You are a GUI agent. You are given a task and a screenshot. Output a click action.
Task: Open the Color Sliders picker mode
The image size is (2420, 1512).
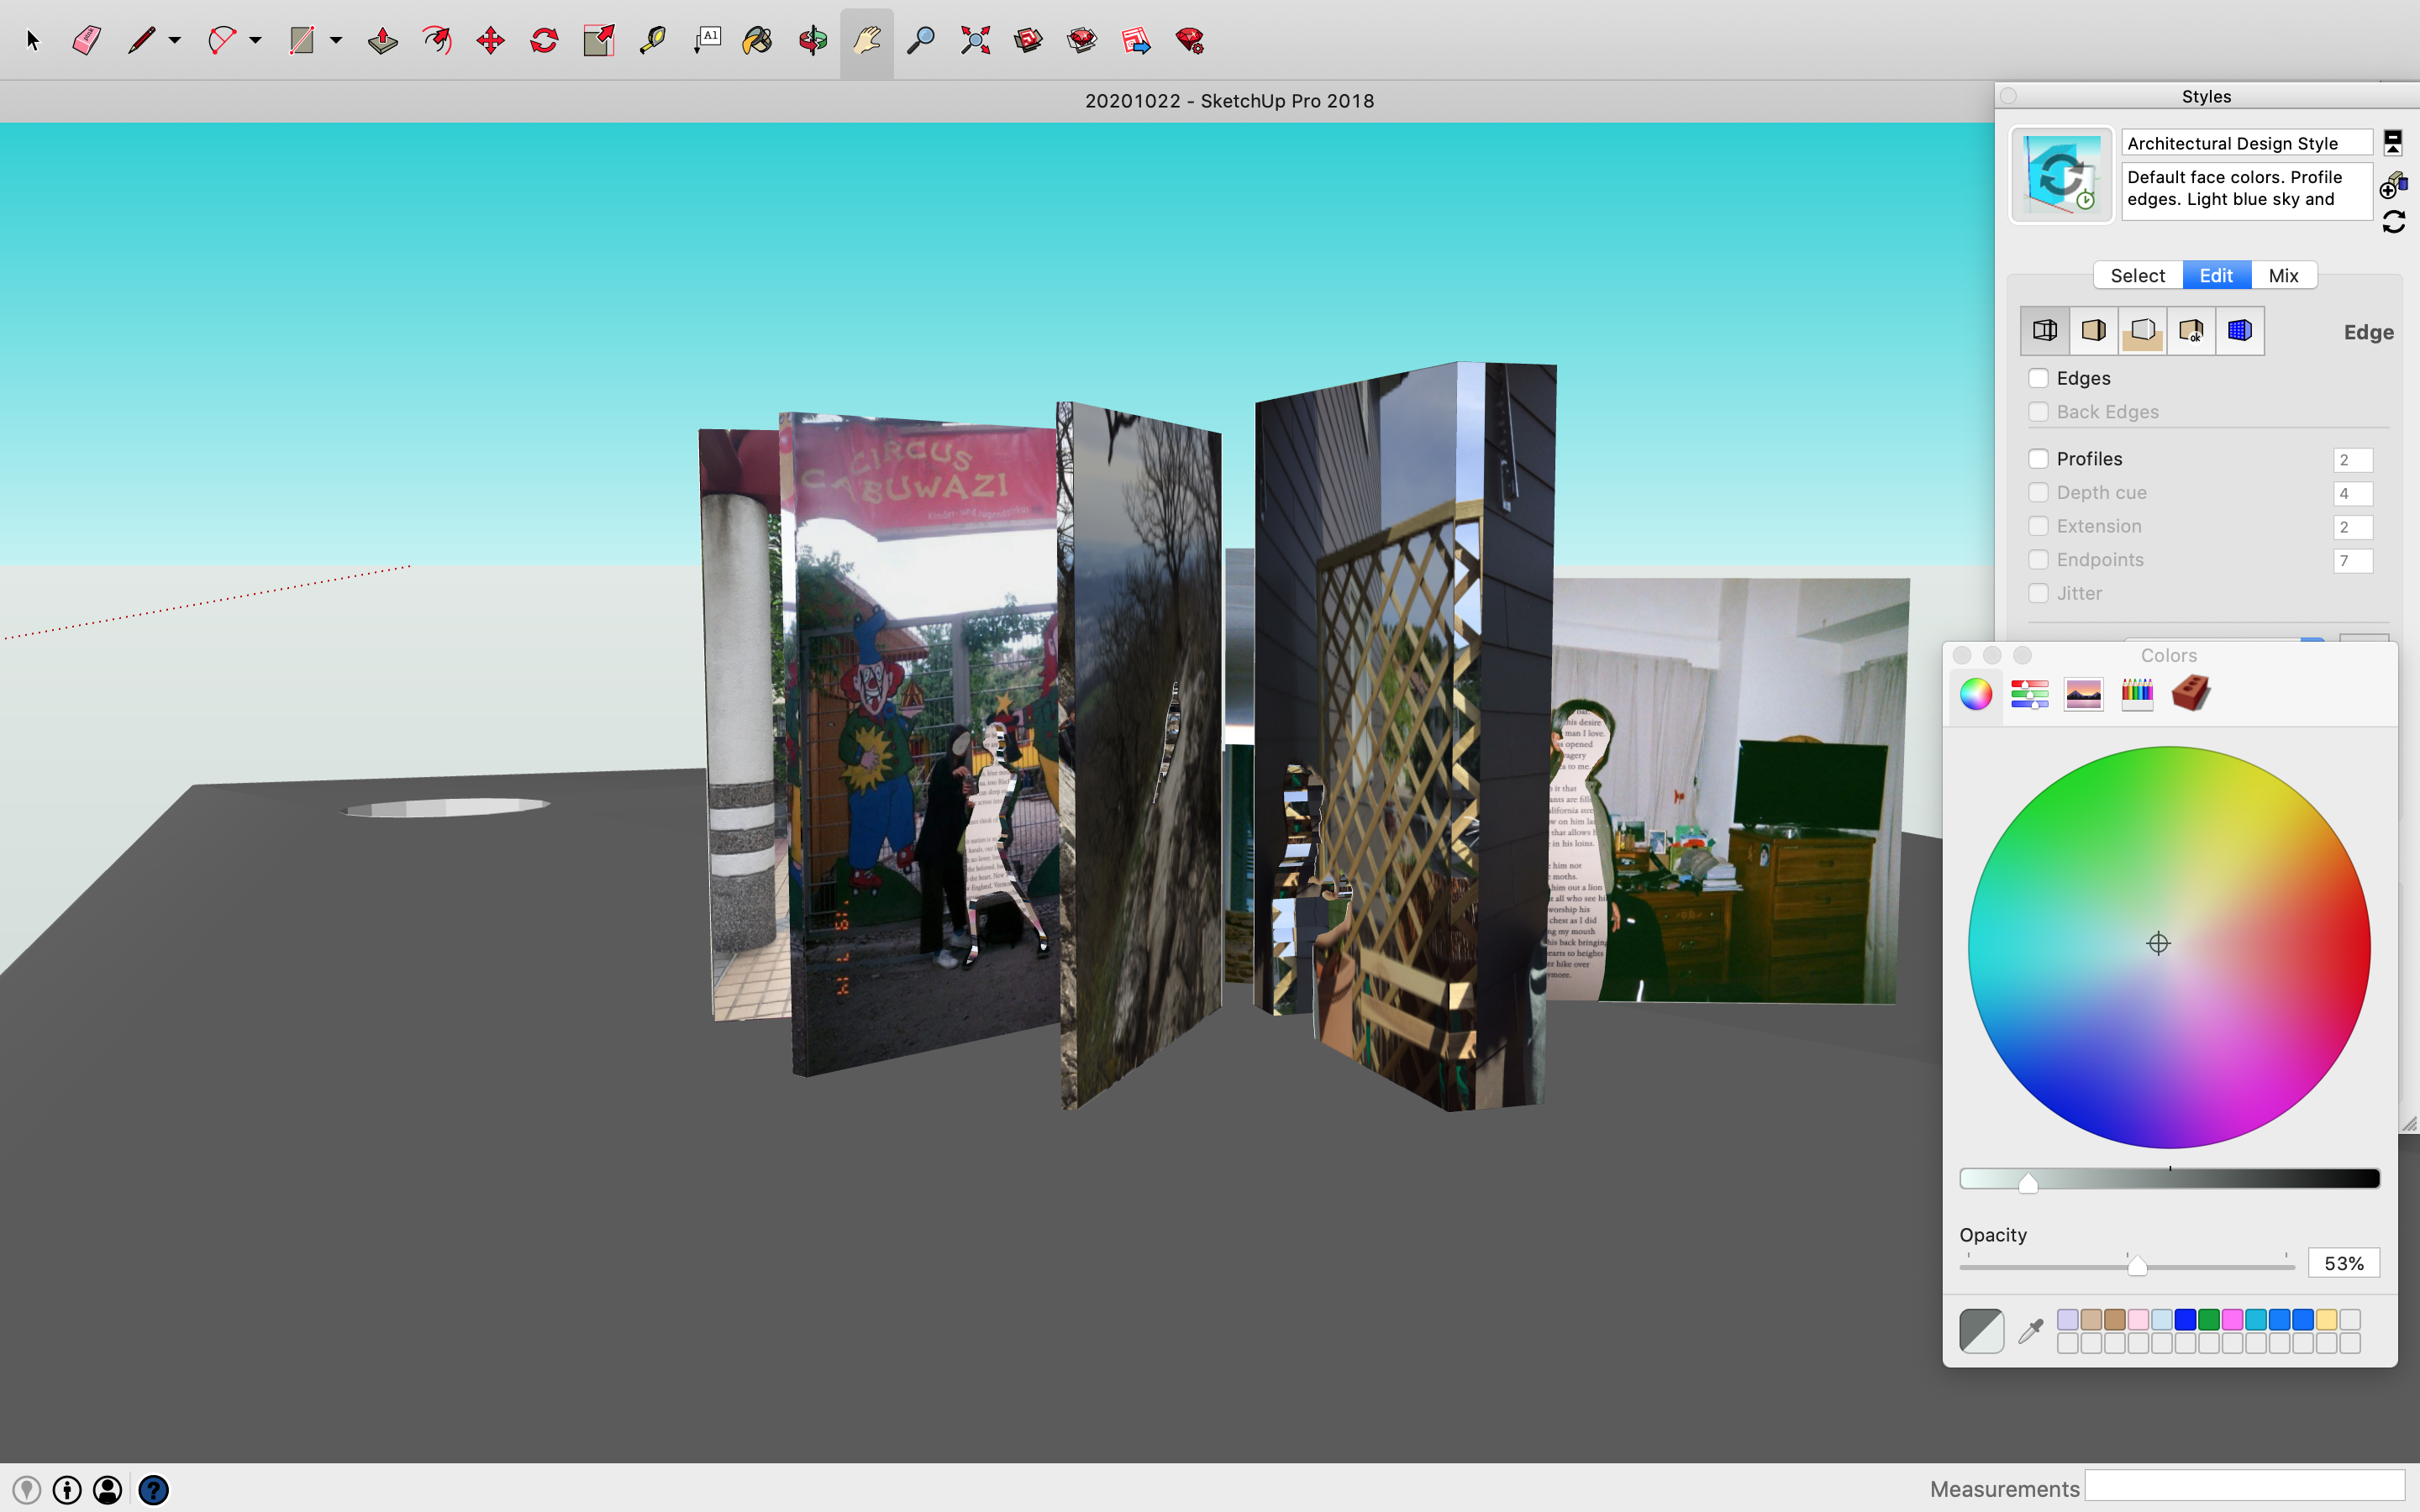2029,694
